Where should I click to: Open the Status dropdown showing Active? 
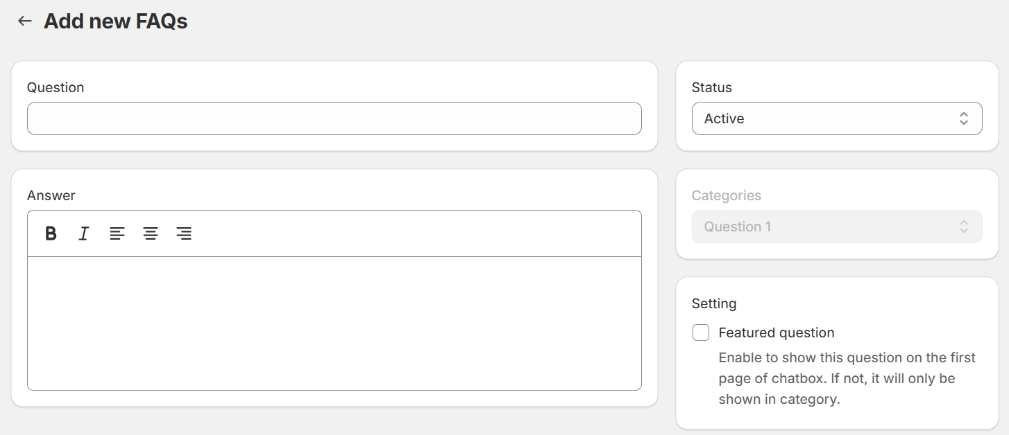coord(826,118)
